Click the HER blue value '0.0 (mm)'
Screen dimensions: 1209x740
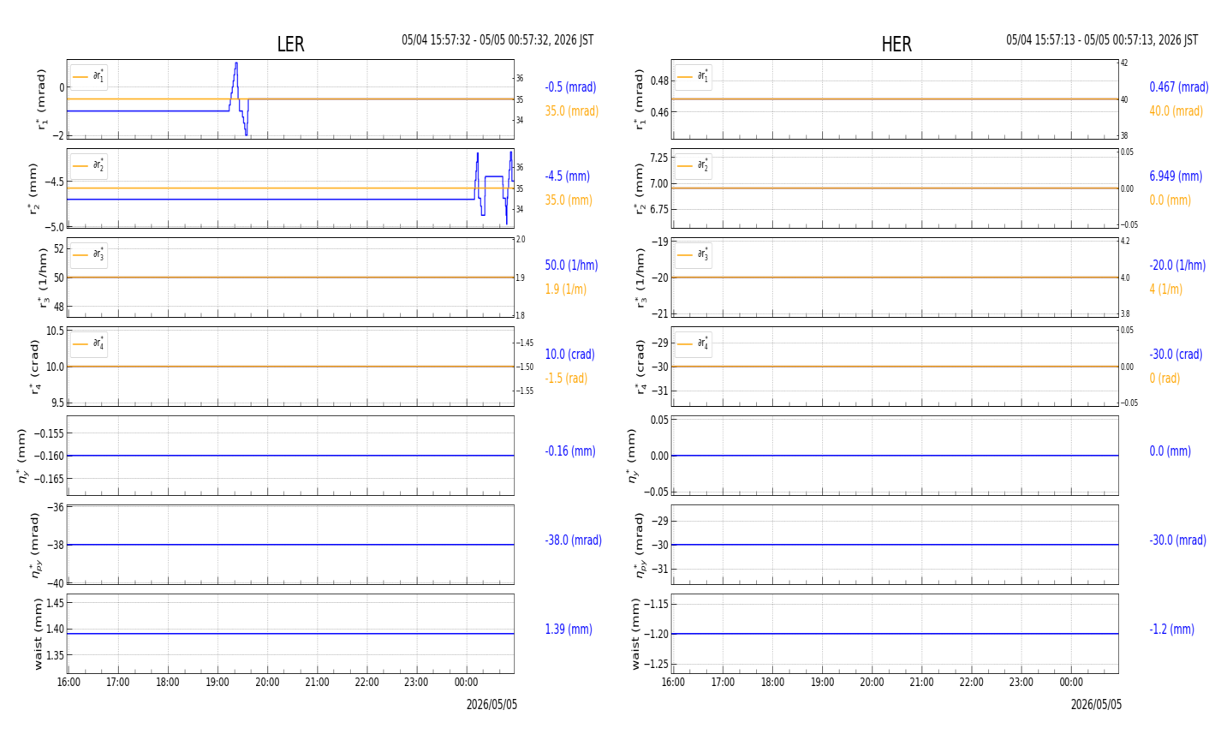click(1170, 451)
